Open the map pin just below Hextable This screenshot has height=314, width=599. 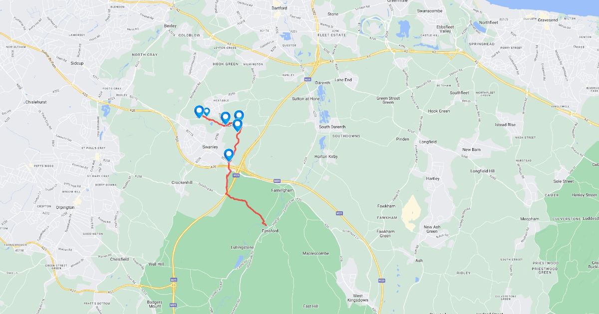pos(225,118)
